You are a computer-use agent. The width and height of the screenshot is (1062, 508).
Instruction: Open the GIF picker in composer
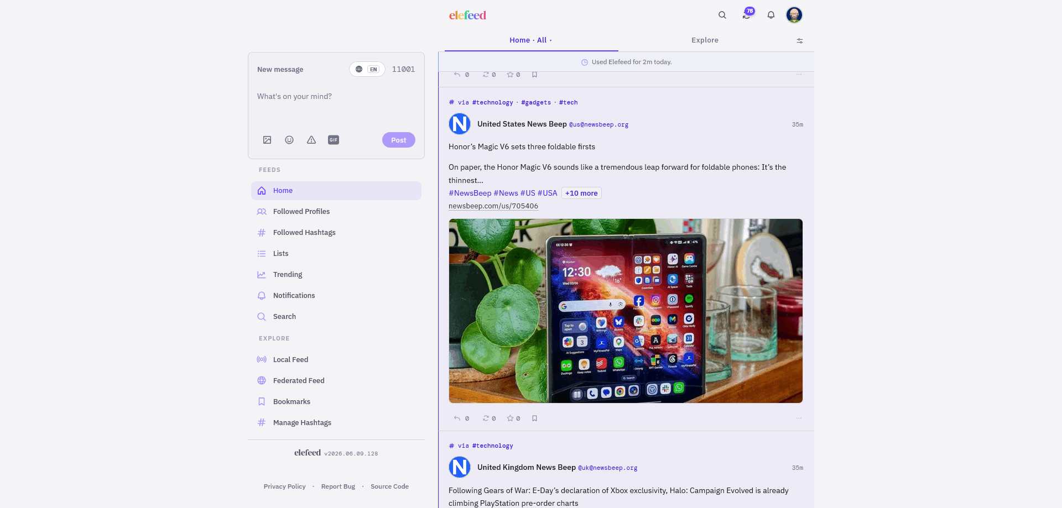coord(334,140)
